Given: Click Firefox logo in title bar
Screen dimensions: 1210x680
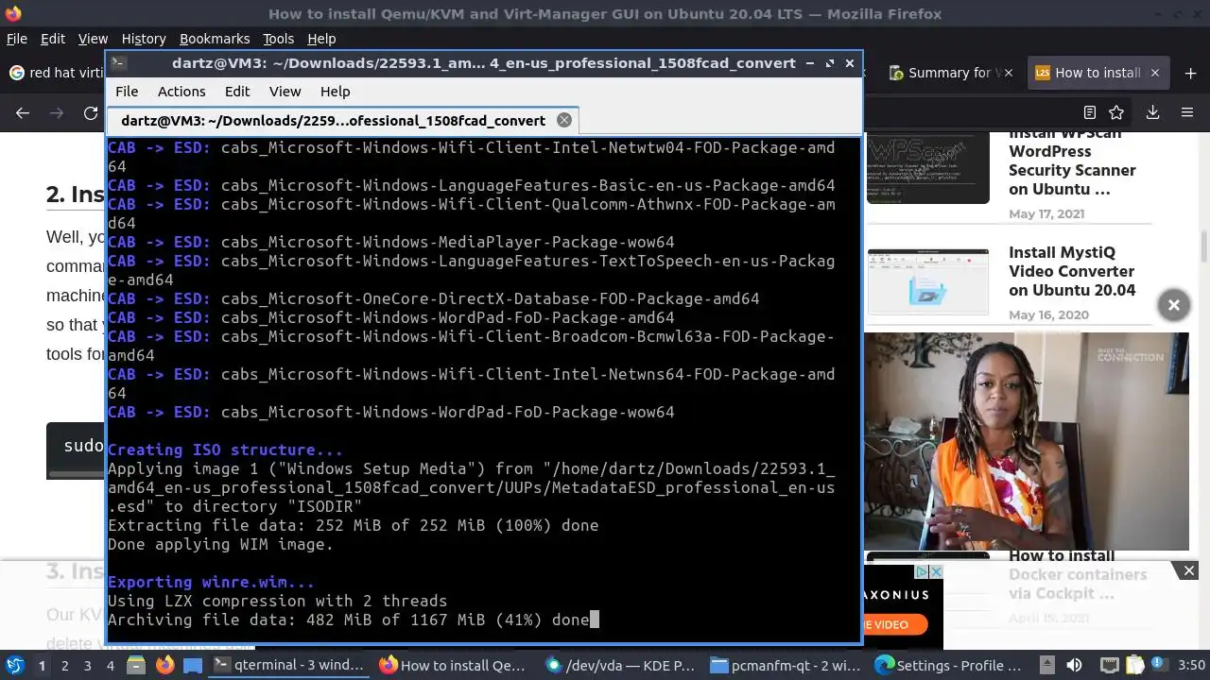Looking at the screenshot, I should [11, 13].
